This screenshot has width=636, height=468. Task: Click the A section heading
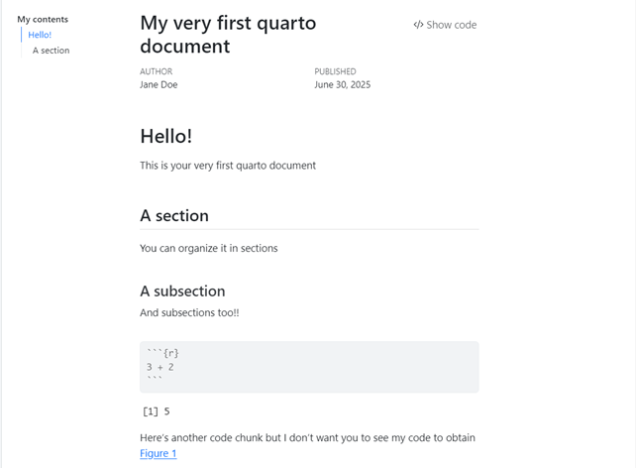[174, 215]
